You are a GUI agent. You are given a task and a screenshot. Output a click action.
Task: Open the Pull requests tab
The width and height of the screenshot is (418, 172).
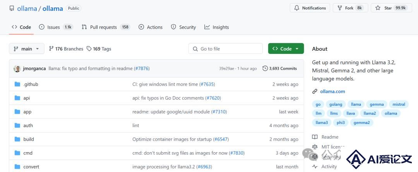[106, 27]
